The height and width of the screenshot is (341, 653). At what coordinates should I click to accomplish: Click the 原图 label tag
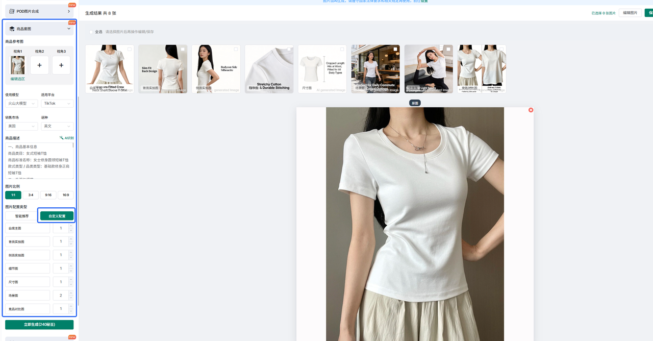415,103
